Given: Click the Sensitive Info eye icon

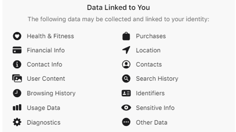Looking at the screenshot, I should pyautogui.click(x=126, y=108).
